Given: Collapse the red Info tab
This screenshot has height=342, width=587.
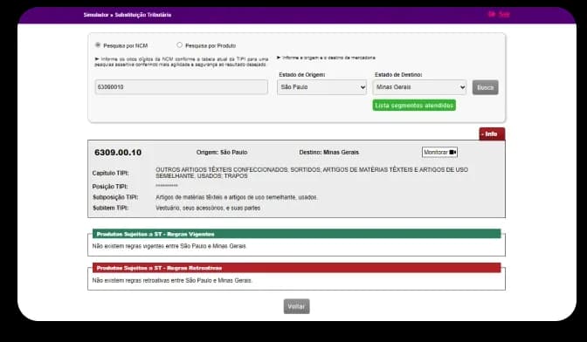Looking at the screenshot, I should [x=492, y=133].
